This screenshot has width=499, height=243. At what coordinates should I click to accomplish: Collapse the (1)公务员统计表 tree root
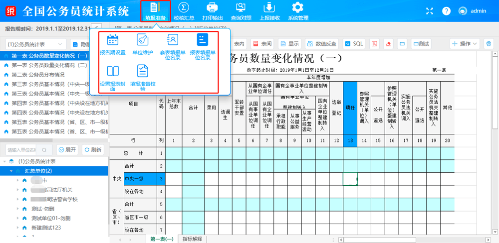click(4, 161)
